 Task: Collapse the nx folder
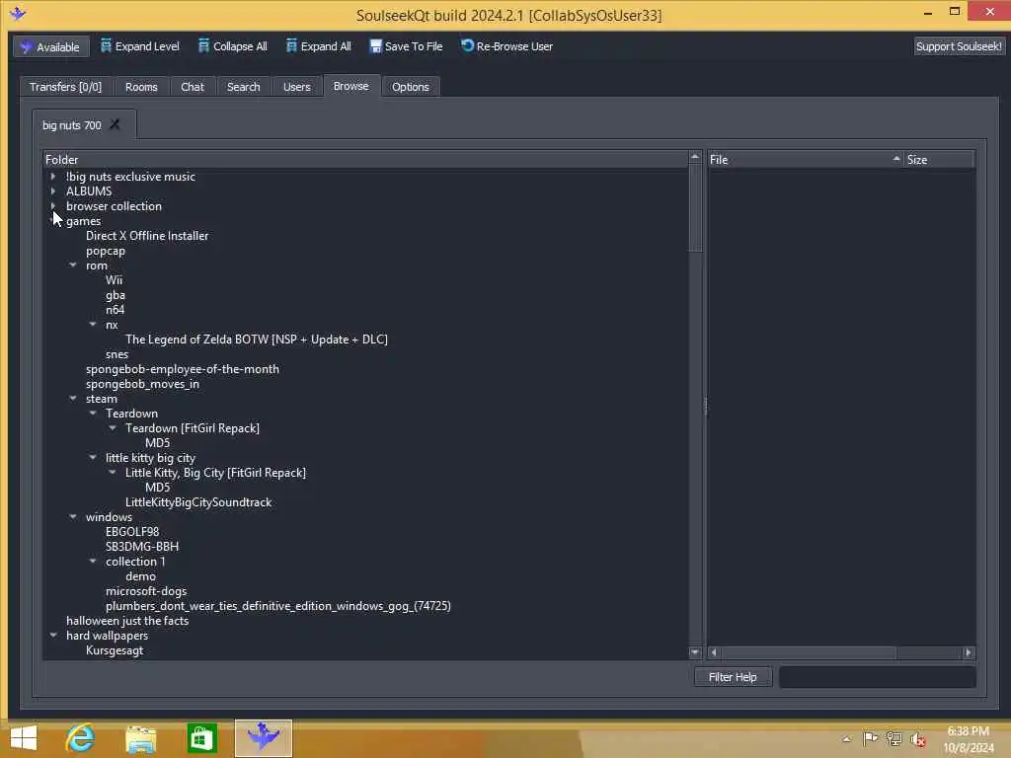(93, 324)
